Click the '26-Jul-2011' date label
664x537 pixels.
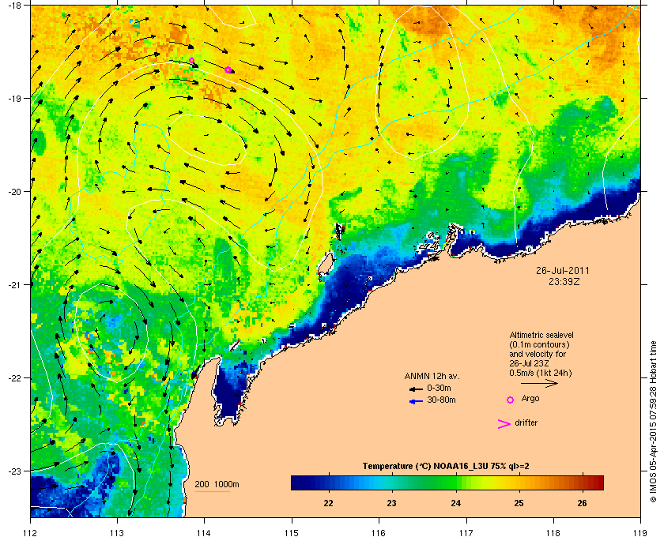[x=562, y=270]
